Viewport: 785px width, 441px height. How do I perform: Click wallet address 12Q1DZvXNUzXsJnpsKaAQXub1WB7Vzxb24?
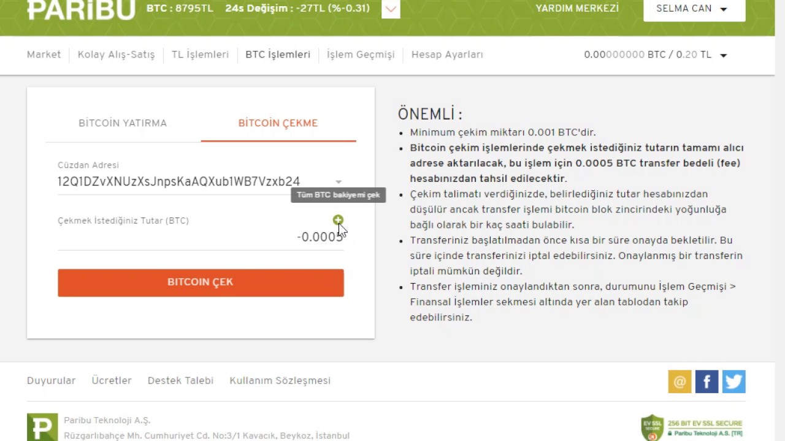tap(178, 181)
